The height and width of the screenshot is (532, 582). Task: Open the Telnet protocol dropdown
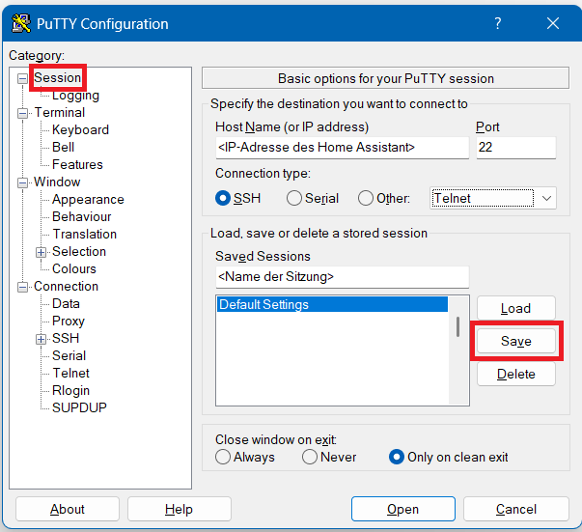coord(493,198)
